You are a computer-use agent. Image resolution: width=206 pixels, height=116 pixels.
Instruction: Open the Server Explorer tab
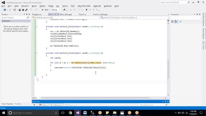click(x=7, y=104)
